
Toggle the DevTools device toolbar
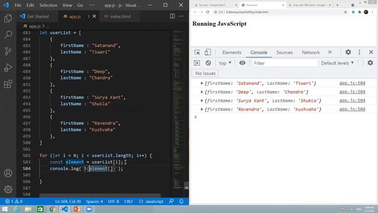coord(207,52)
